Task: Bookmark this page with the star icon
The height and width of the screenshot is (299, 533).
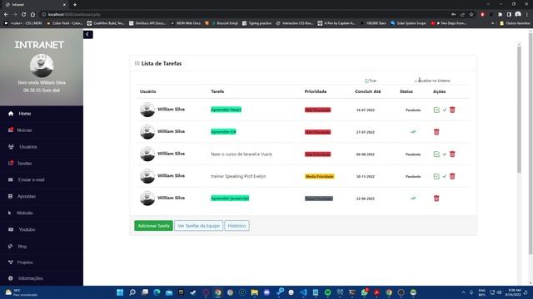Action: pos(471,15)
